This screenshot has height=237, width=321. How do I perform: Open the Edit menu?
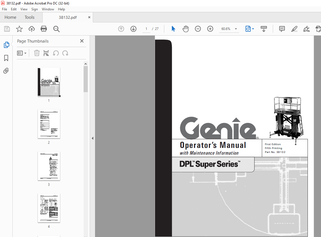pos(14,9)
